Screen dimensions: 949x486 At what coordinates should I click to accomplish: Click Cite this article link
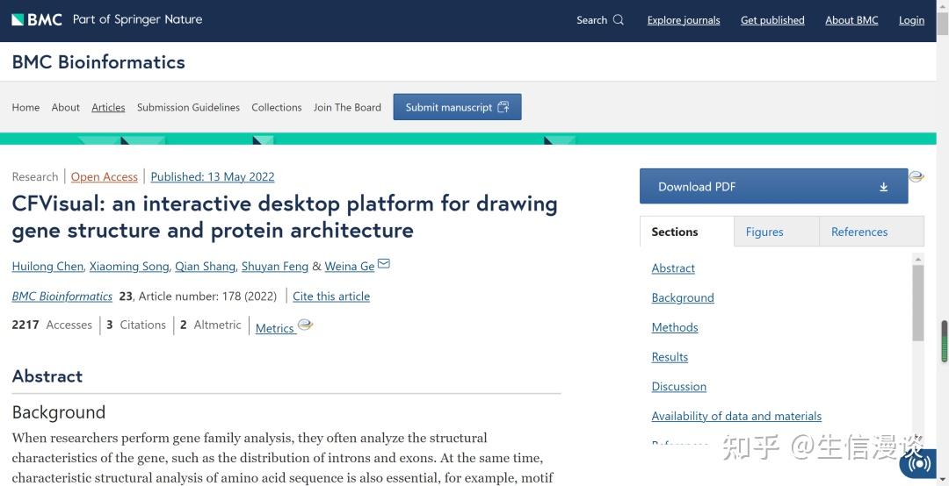coord(331,297)
